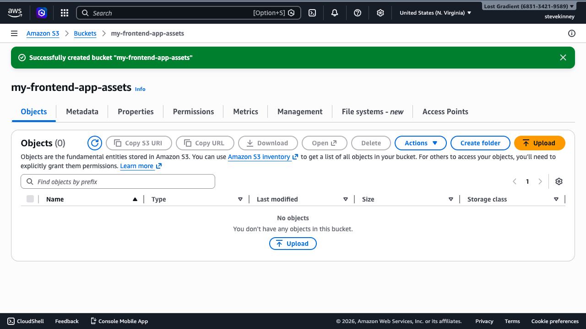
Task: Switch to the Management tab
Action: click(x=300, y=111)
